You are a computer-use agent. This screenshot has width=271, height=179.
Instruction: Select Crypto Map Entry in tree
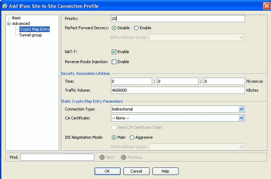coord(34,29)
